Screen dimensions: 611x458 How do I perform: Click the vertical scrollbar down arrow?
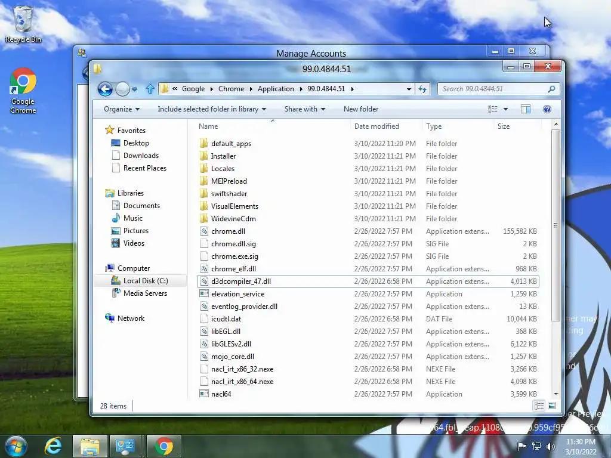click(x=556, y=394)
